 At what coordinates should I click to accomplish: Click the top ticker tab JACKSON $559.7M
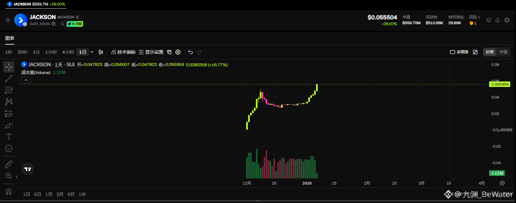(x=36, y=4)
